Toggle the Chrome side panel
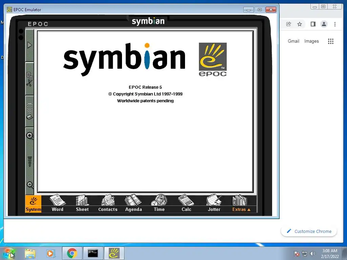The height and width of the screenshot is (260, 347). coord(313,24)
